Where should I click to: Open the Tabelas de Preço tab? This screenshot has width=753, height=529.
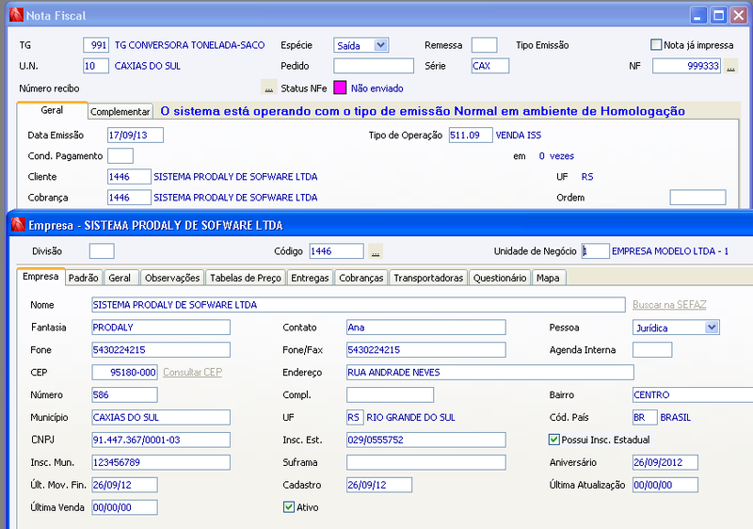pyautogui.click(x=246, y=278)
